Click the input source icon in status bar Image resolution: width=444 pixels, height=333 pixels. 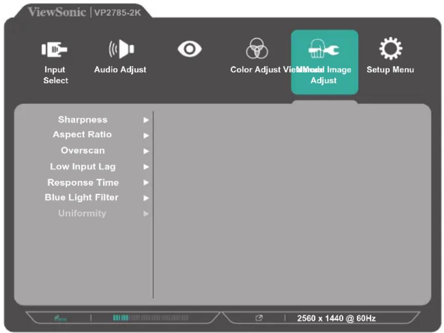[259, 318]
